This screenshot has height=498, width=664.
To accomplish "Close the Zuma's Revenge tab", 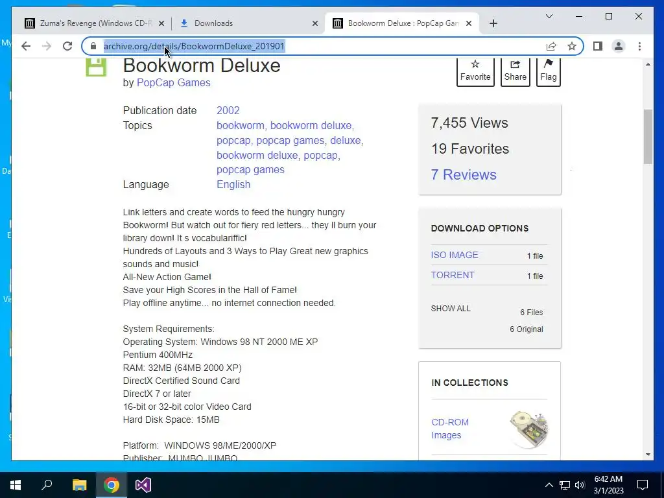I will pos(161,23).
